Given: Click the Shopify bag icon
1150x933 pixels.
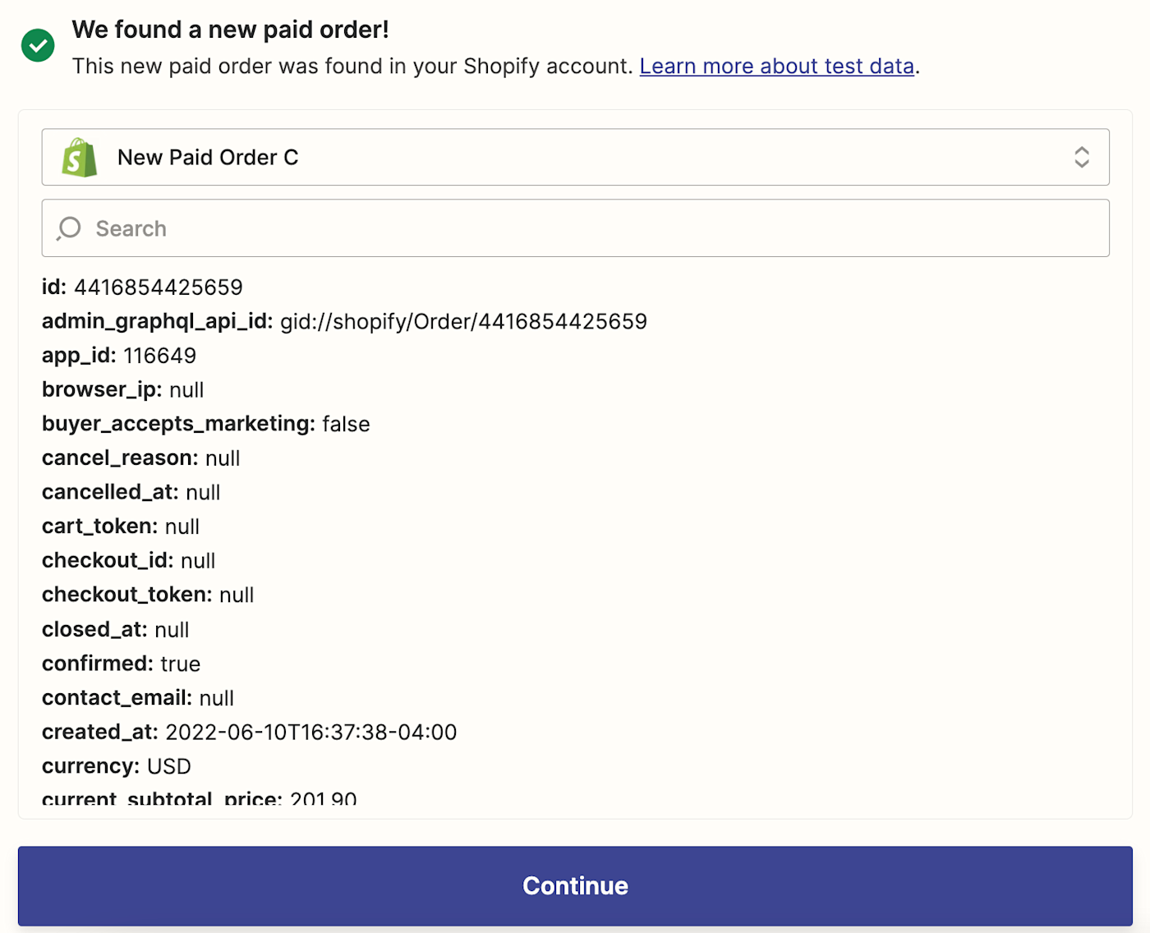Looking at the screenshot, I should [x=80, y=157].
